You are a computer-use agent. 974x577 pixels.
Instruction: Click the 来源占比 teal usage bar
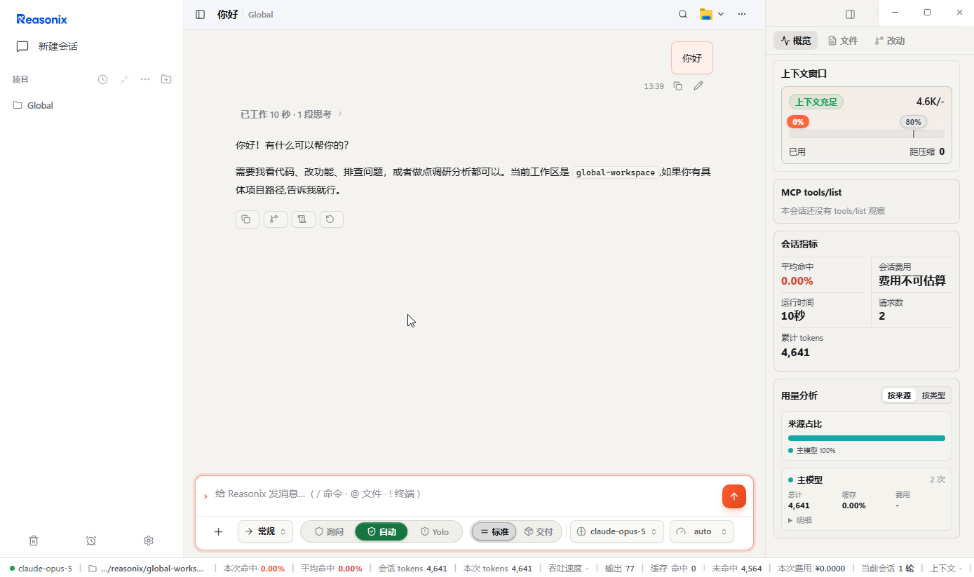pos(867,438)
